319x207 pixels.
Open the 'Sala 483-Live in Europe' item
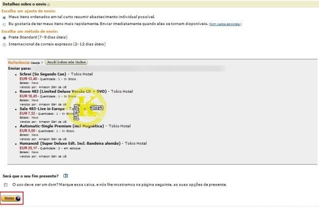coord(42,109)
